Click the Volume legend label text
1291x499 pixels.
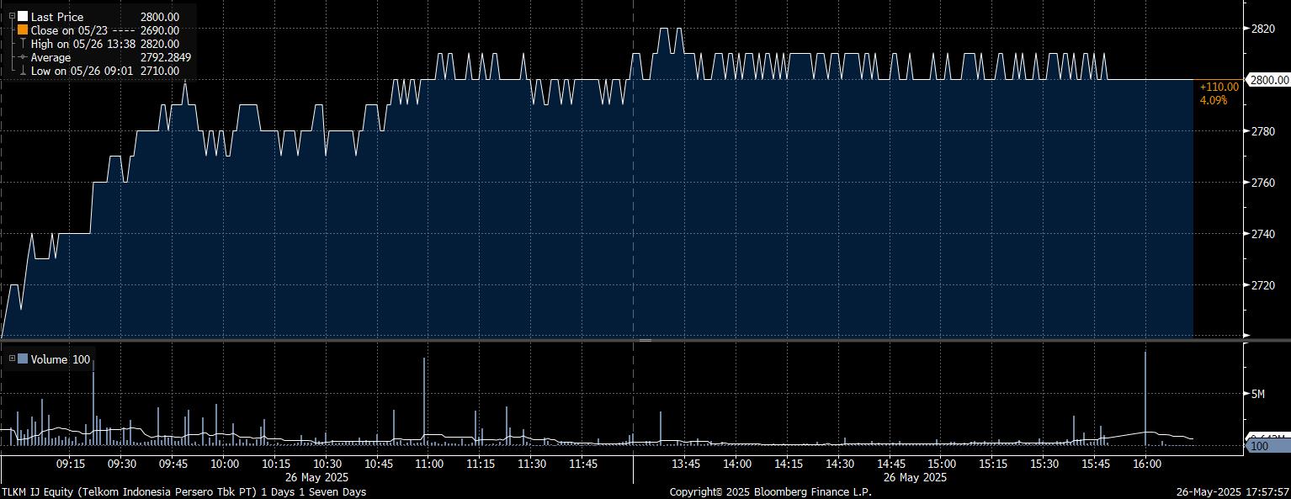[49, 359]
